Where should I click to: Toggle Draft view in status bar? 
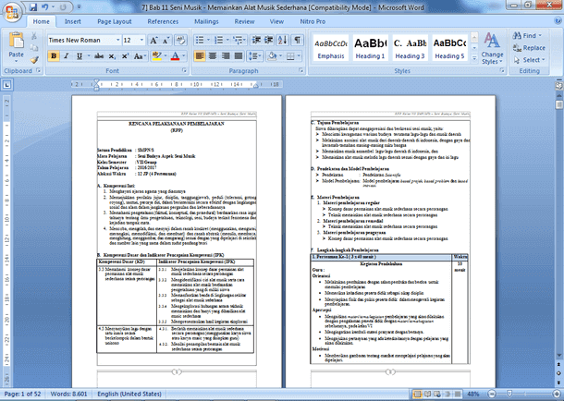click(458, 395)
